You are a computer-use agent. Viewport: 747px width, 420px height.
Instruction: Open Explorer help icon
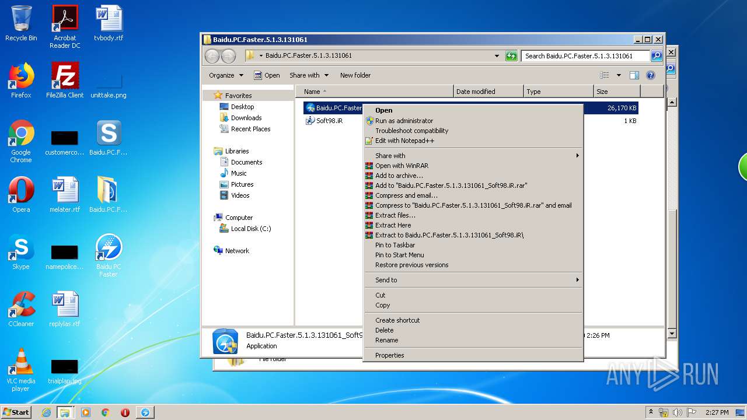[x=651, y=75]
